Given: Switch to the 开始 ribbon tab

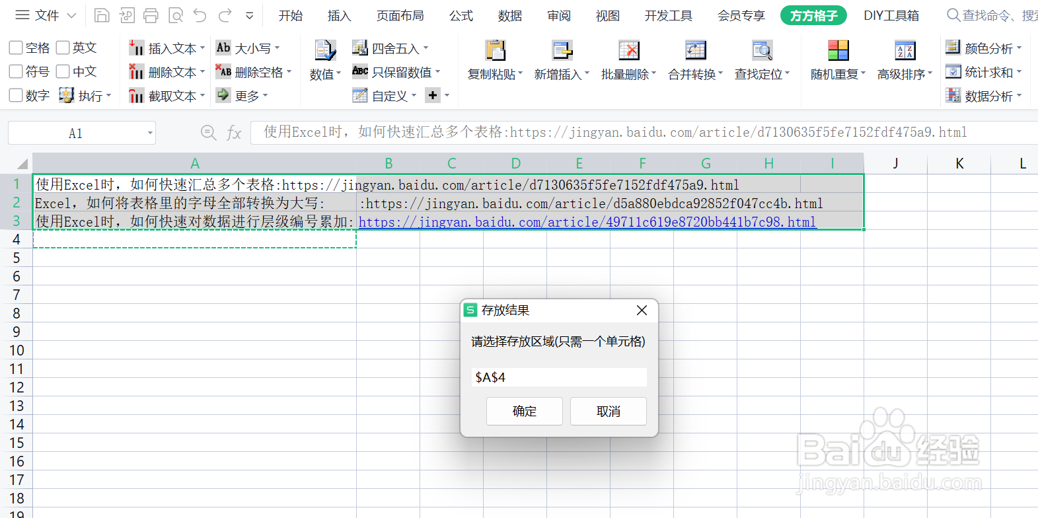Looking at the screenshot, I should [291, 15].
